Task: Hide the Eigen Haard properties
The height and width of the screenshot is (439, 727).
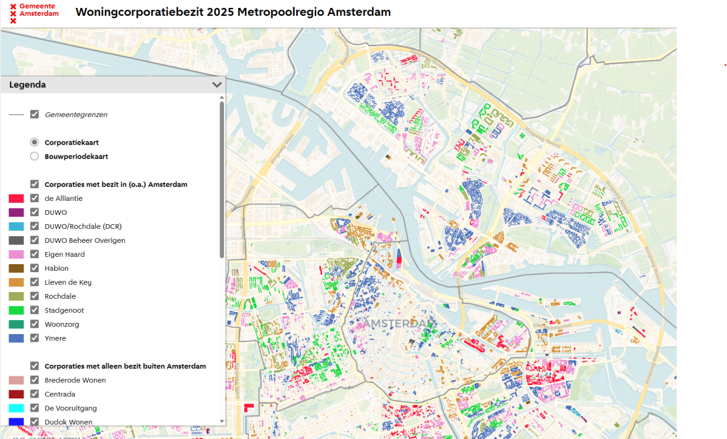Action: 34,254
